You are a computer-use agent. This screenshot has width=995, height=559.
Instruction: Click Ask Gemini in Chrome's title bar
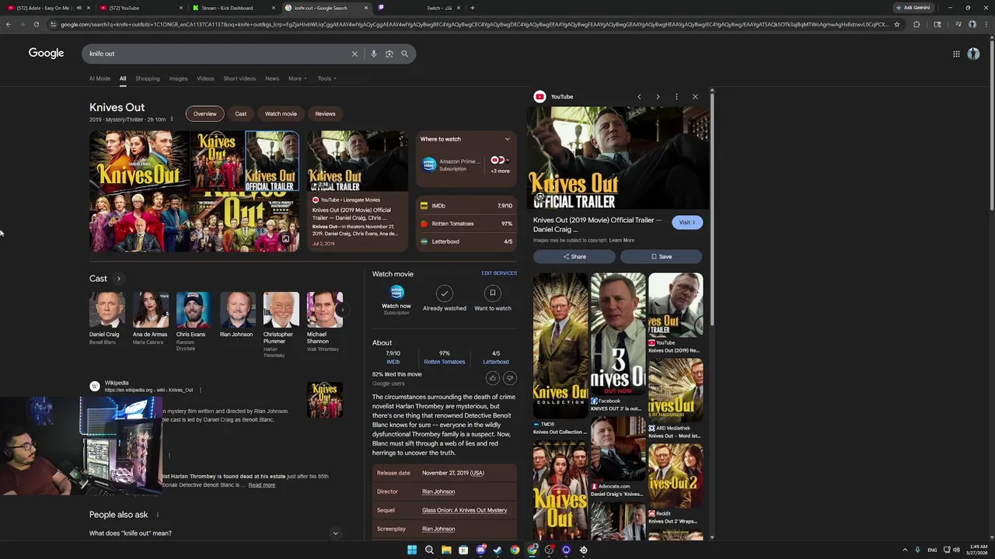tap(913, 8)
